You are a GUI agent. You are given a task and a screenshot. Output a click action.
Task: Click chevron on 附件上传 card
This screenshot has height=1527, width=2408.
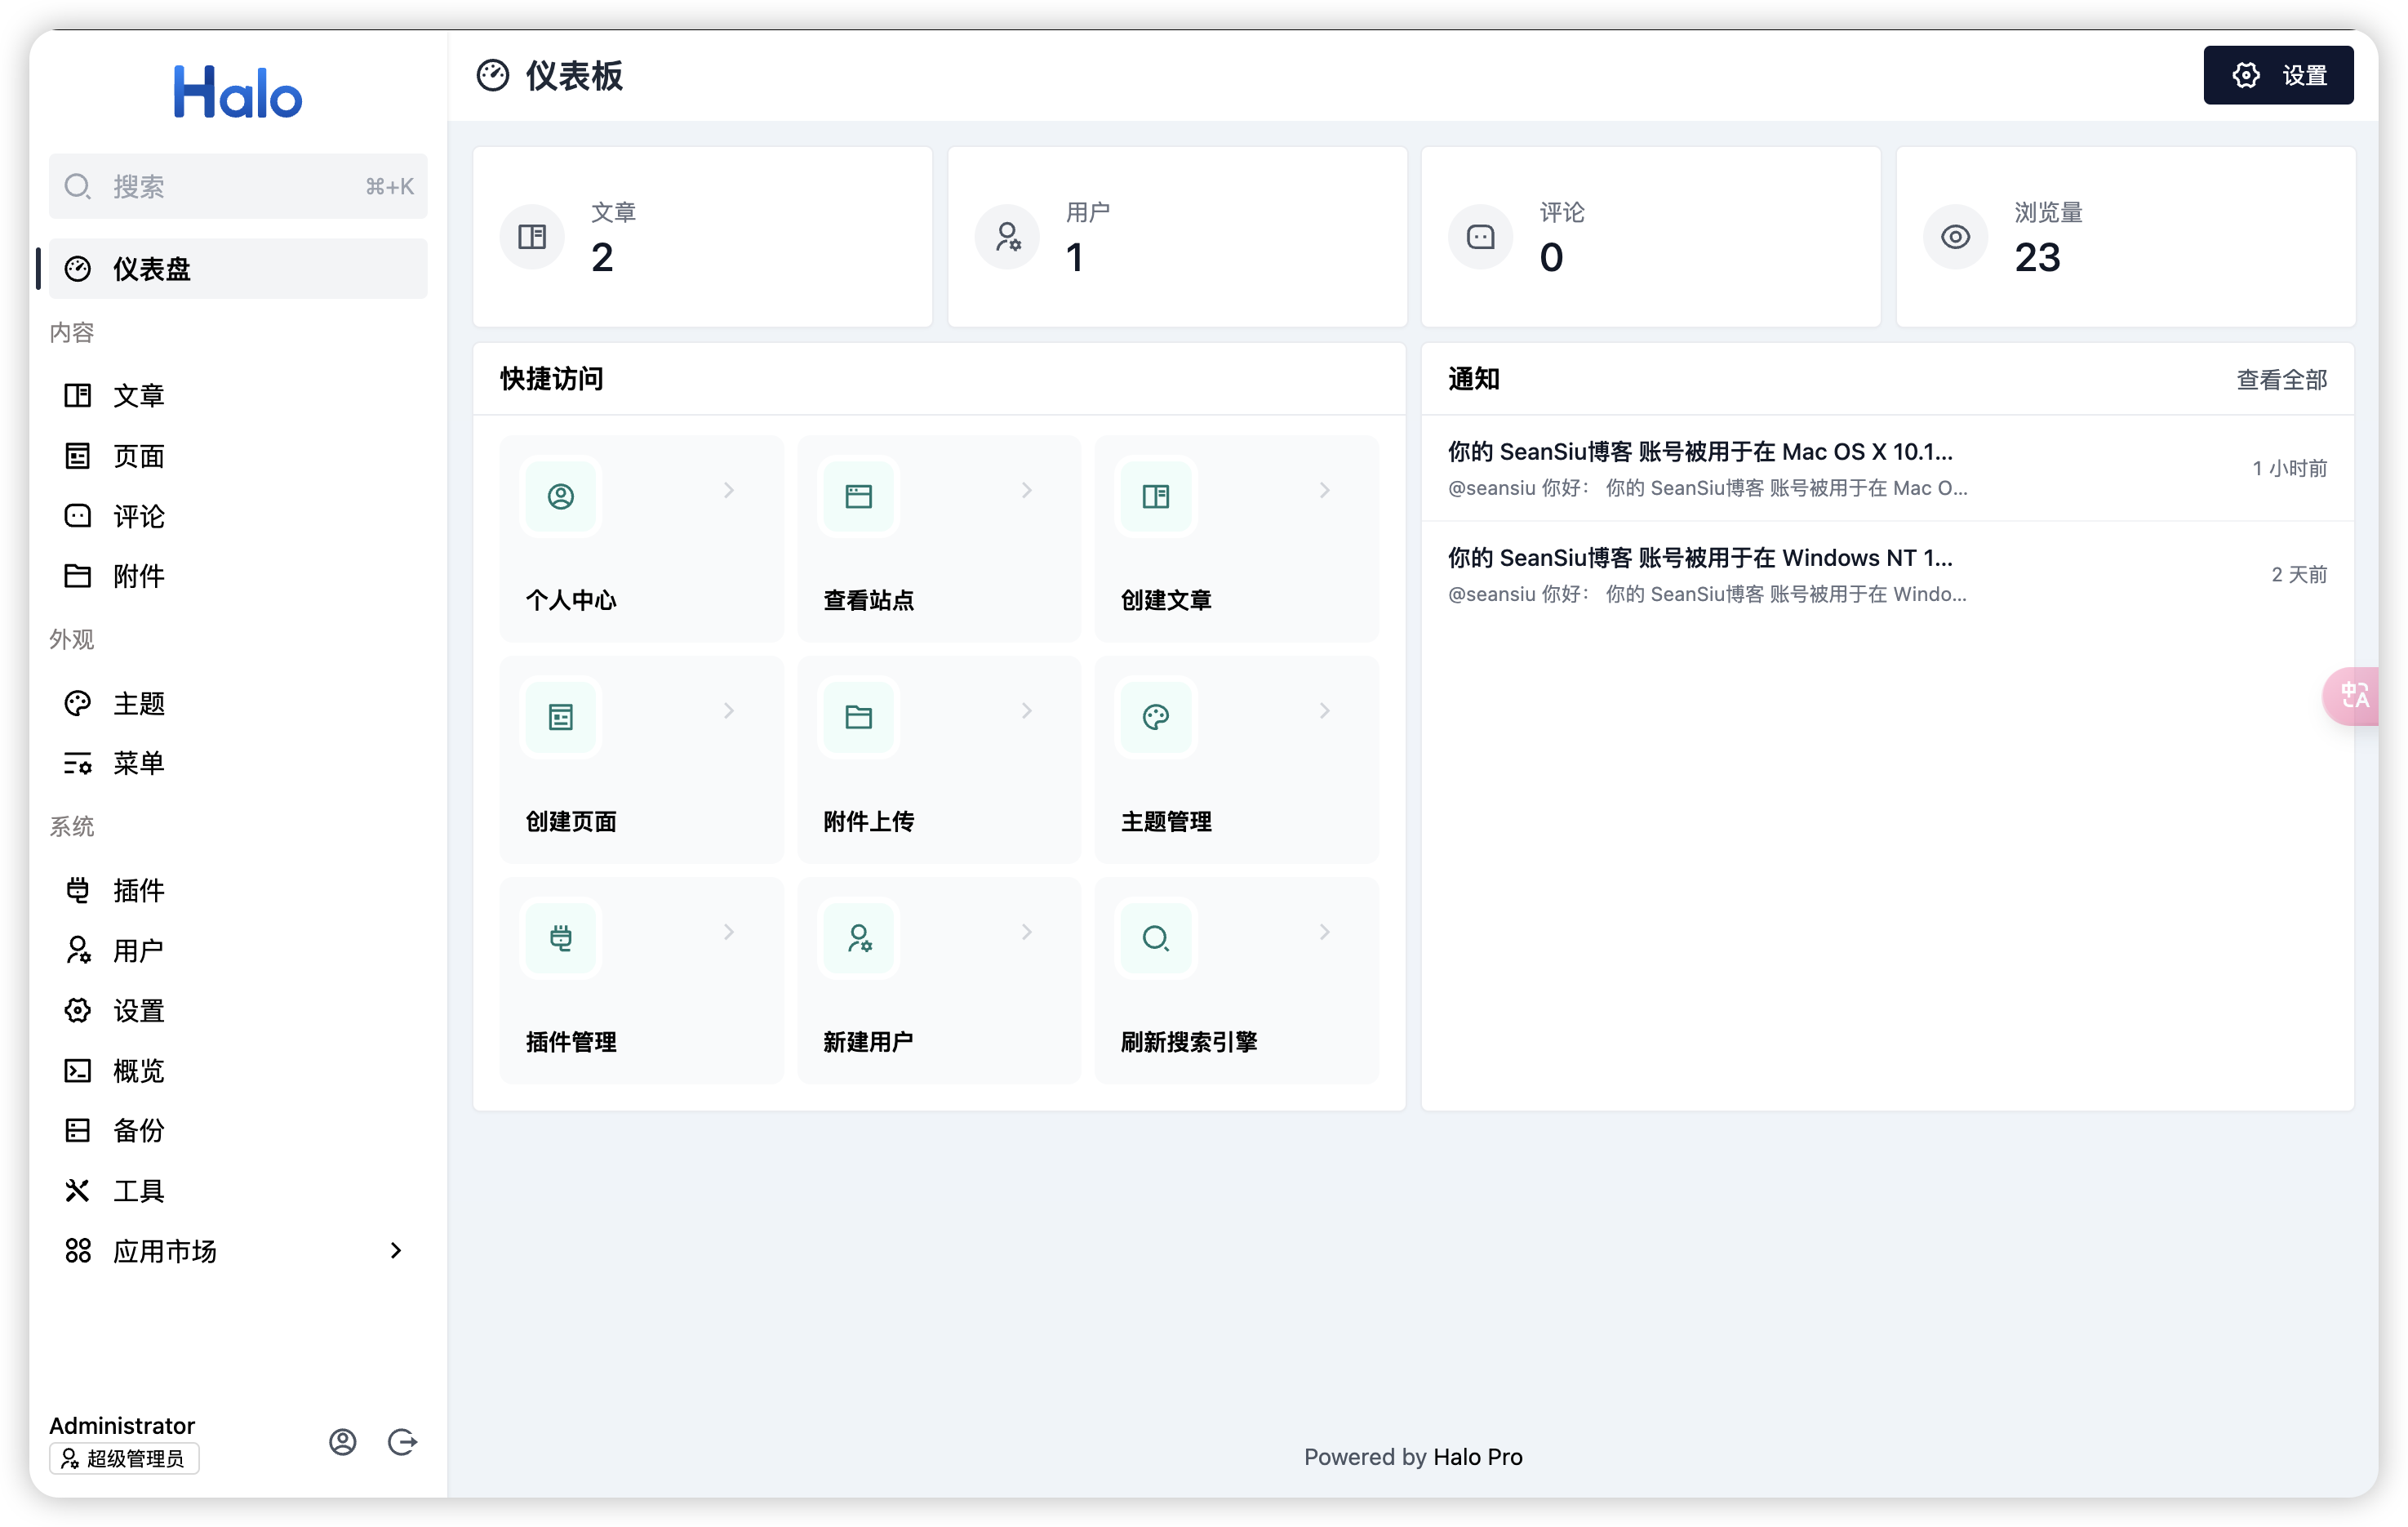(x=1027, y=710)
